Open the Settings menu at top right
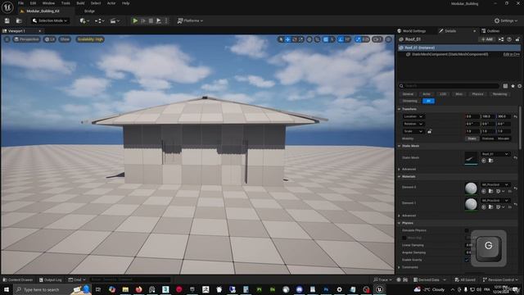 pyautogui.click(x=506, y=20)
